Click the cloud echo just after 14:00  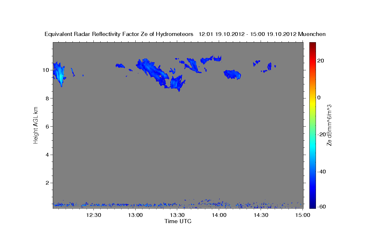[x=232, y=74]
